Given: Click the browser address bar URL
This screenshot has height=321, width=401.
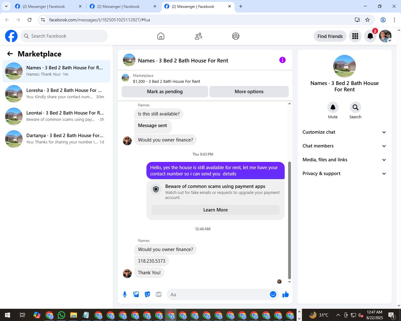Looking at the screenshot, I should tap(100, 20).
